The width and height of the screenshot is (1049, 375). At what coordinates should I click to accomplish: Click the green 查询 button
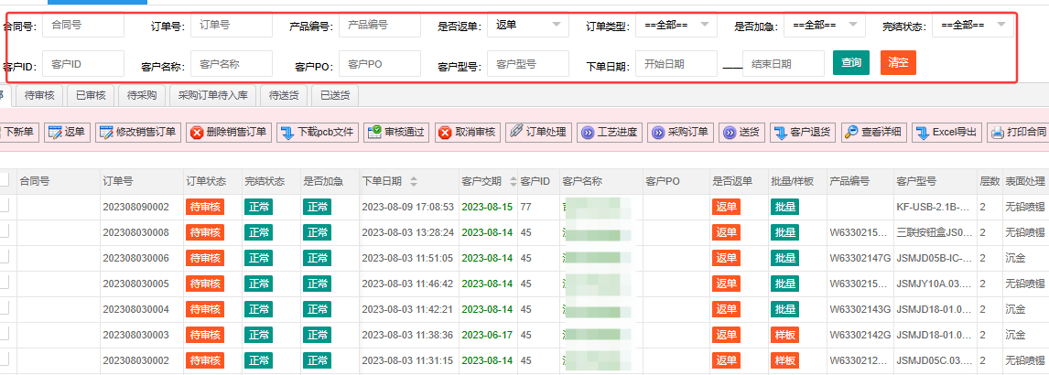[851, 62]
